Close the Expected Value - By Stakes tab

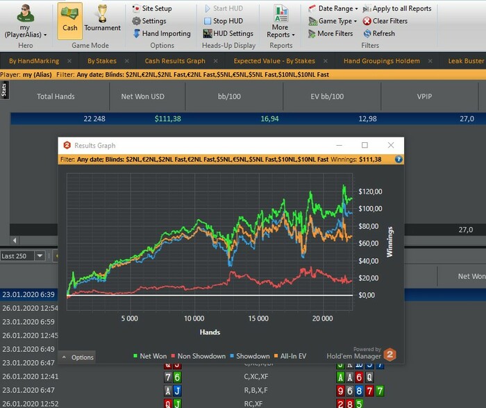pos(326,61)
